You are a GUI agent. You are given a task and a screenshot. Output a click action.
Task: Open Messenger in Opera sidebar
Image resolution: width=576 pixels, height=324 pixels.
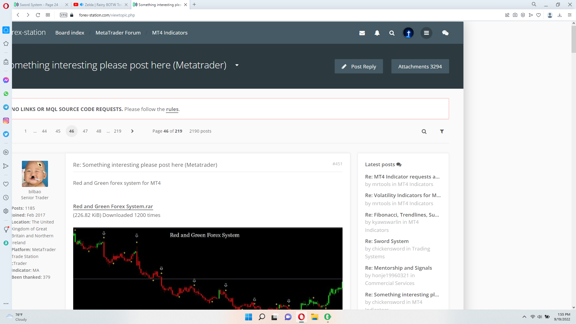(6, 80)
